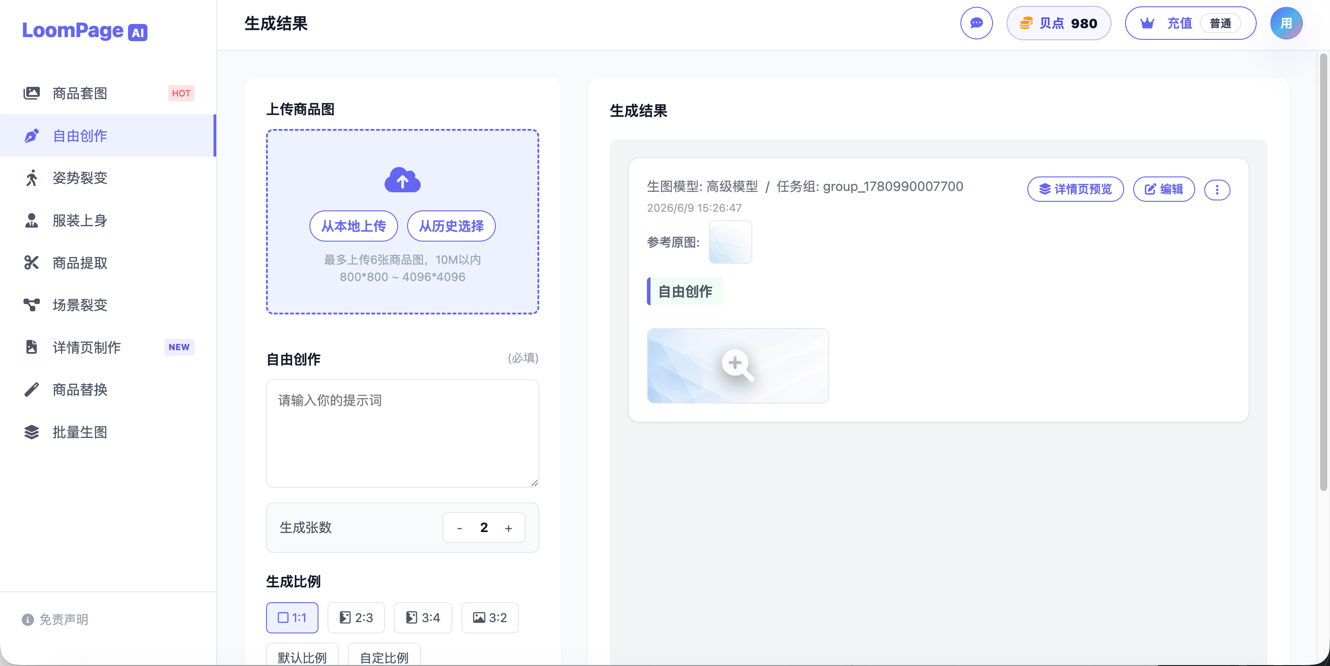Screen dimensions: 1330x666
Task: Click the 贝点 980 balance button
Action: (x=1059, y=23)
